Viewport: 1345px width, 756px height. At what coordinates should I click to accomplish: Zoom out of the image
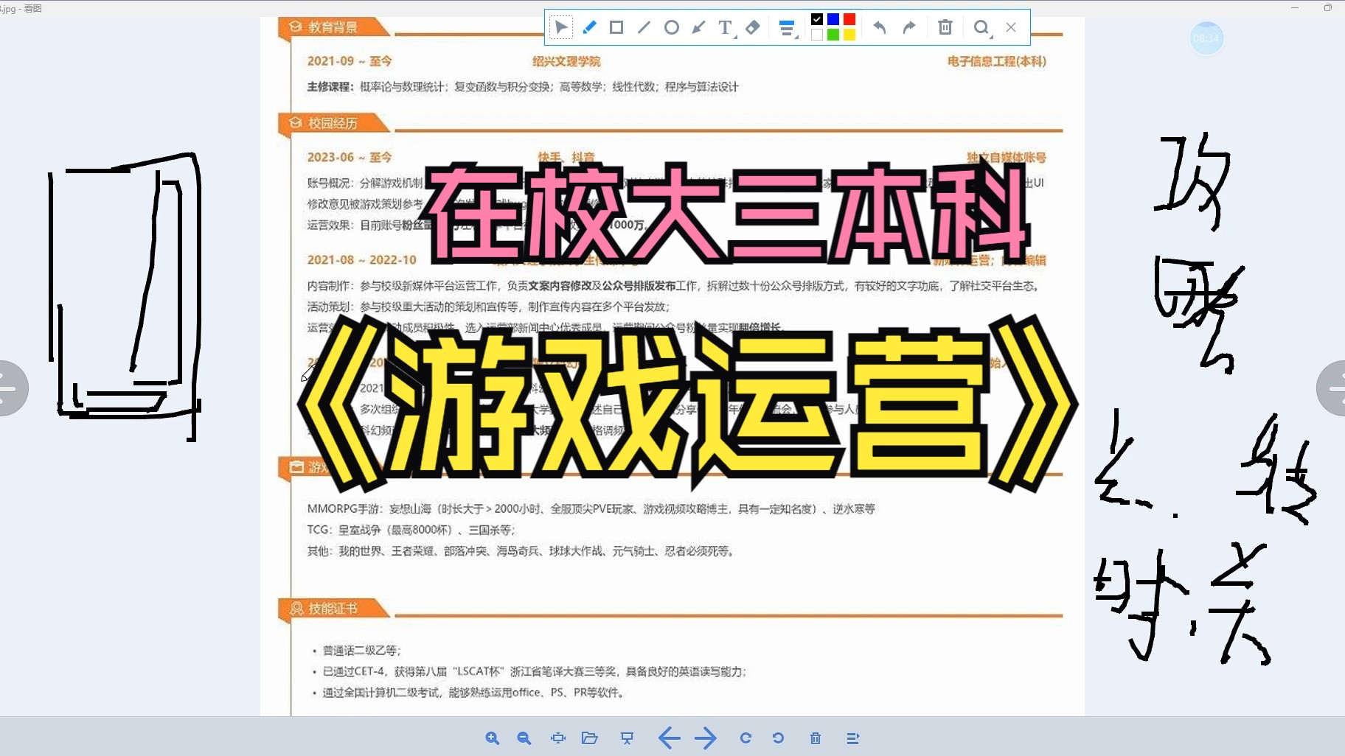point(524,738)
